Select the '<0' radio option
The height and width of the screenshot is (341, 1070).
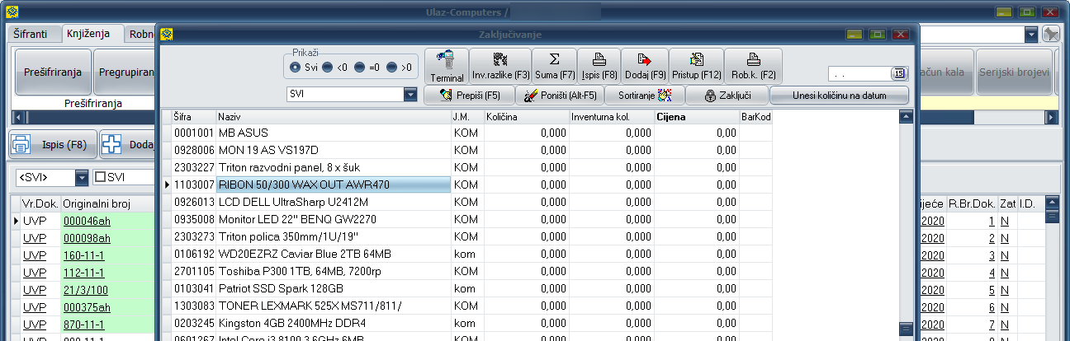coord(327,67)
